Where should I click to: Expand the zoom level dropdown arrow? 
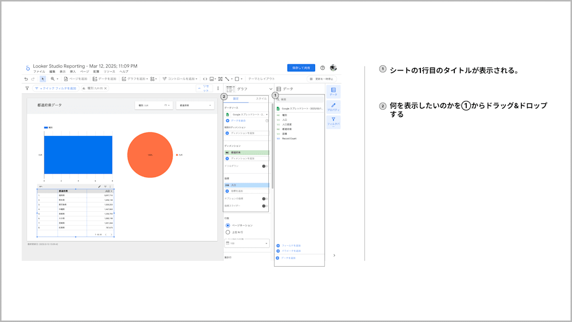pos(58,79)
